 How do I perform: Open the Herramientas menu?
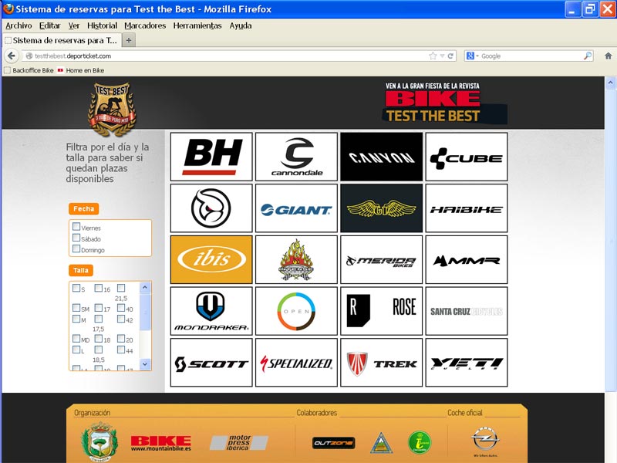tap(197, 25)
